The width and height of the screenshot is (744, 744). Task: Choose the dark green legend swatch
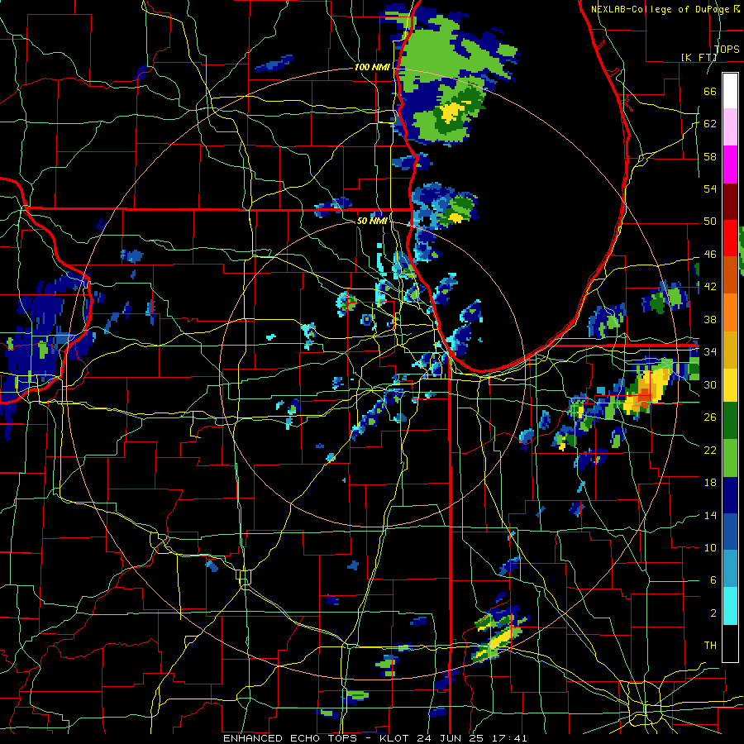coord(730,421)
